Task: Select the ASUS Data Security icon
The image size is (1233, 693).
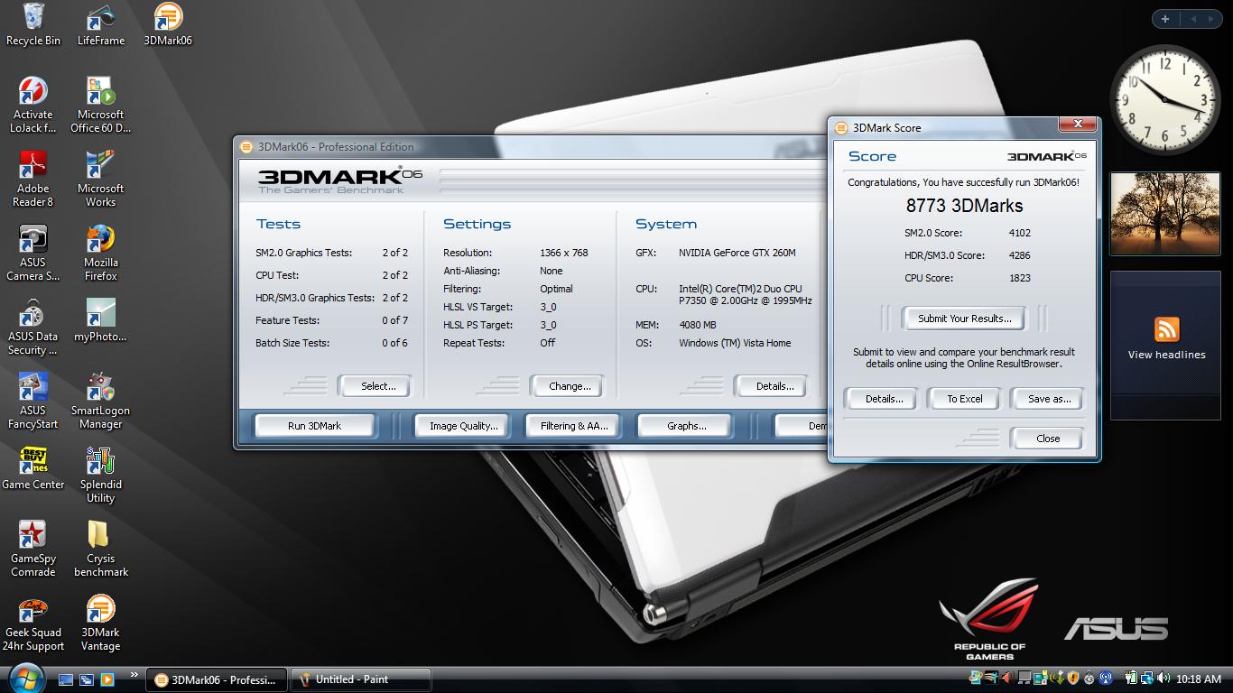Action: (33, 327)
